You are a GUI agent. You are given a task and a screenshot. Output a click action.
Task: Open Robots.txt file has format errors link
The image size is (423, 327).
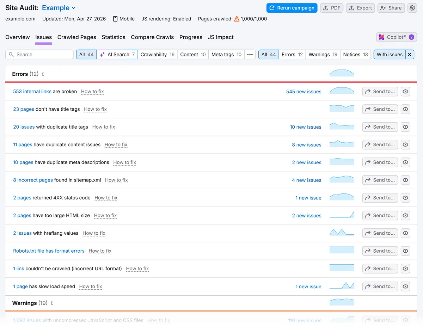click(49, 251)
